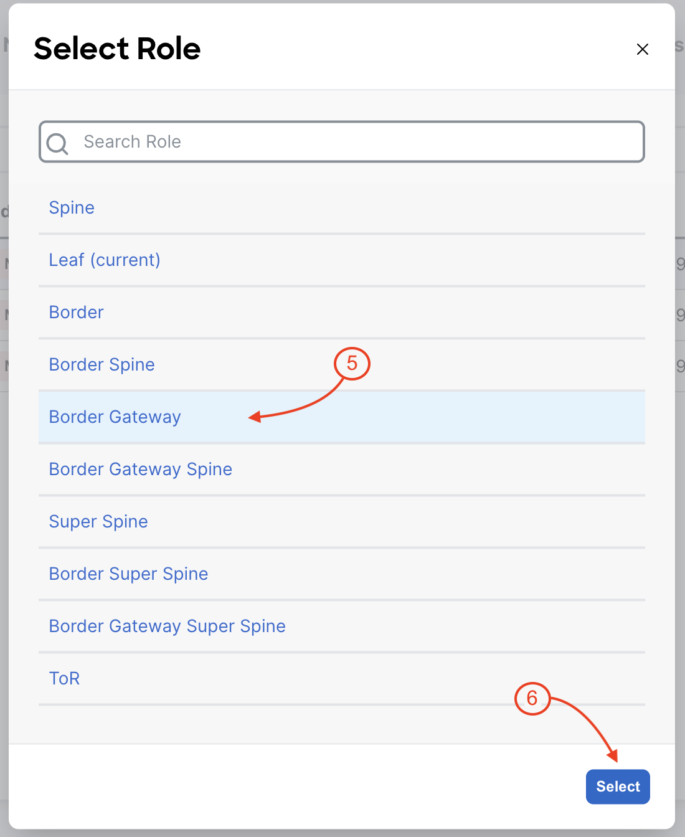
Task: Pick the Border Gateway Spine role
Action: click(341, 470)
